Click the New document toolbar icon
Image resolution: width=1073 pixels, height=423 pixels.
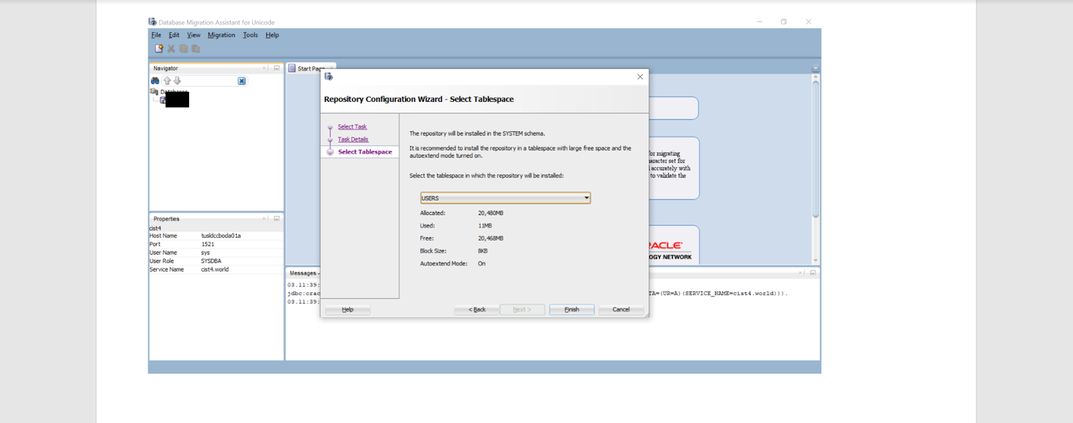159,48
